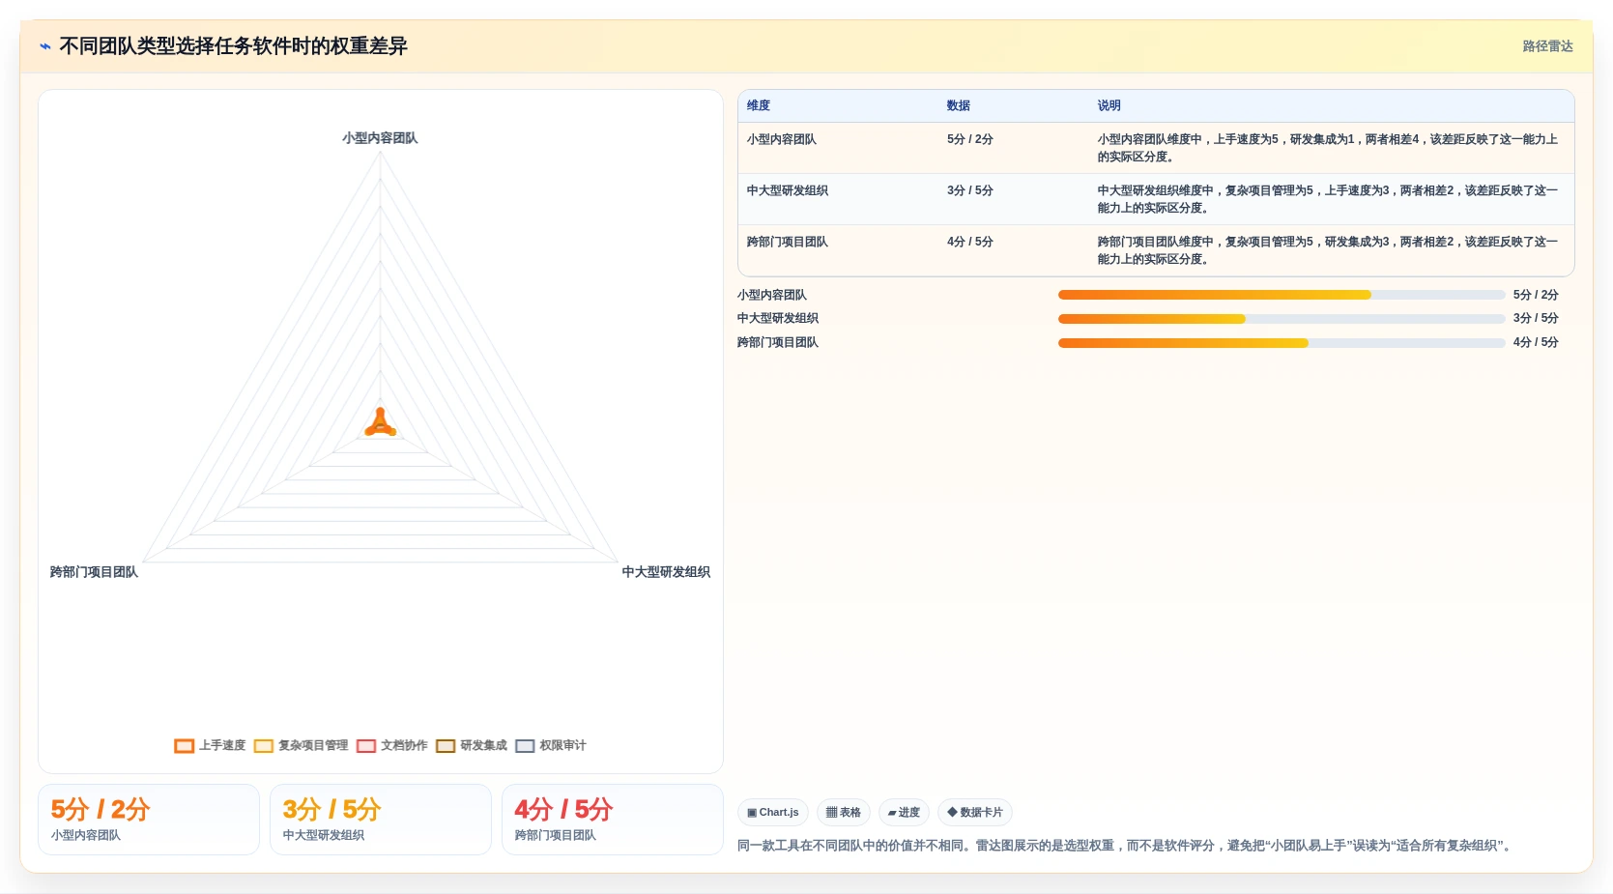The height and width of the screenshot is (894, 1613).
Task: Click the 说明 column header
Action: click(1109, 105)
